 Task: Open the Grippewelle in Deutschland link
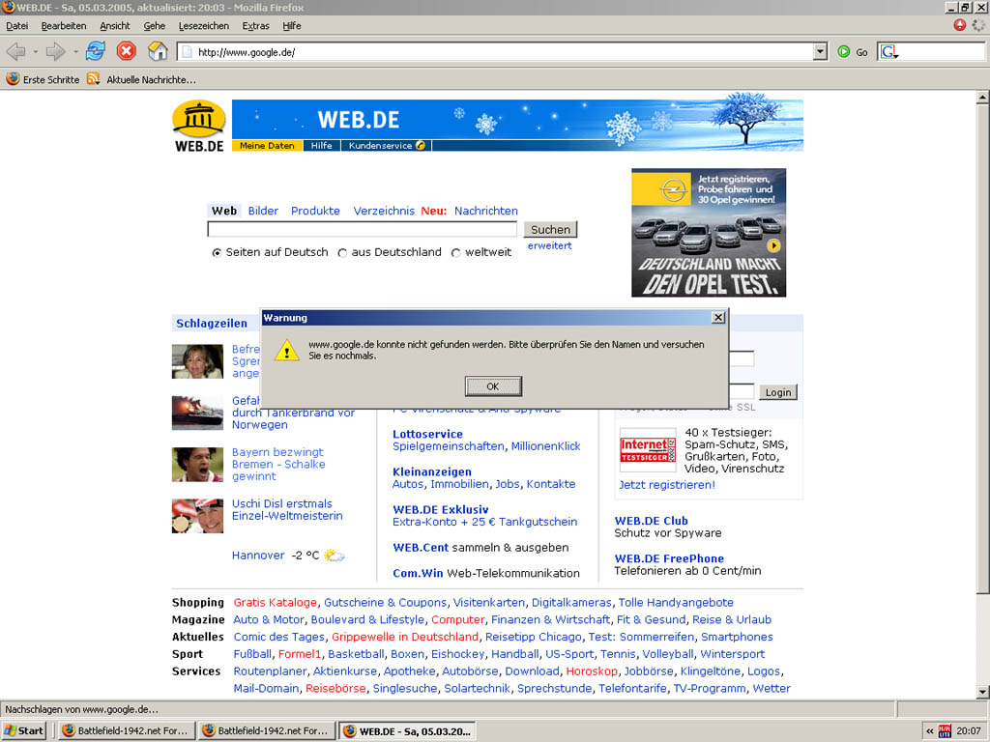pyautogui.click(x=405, y=637)
